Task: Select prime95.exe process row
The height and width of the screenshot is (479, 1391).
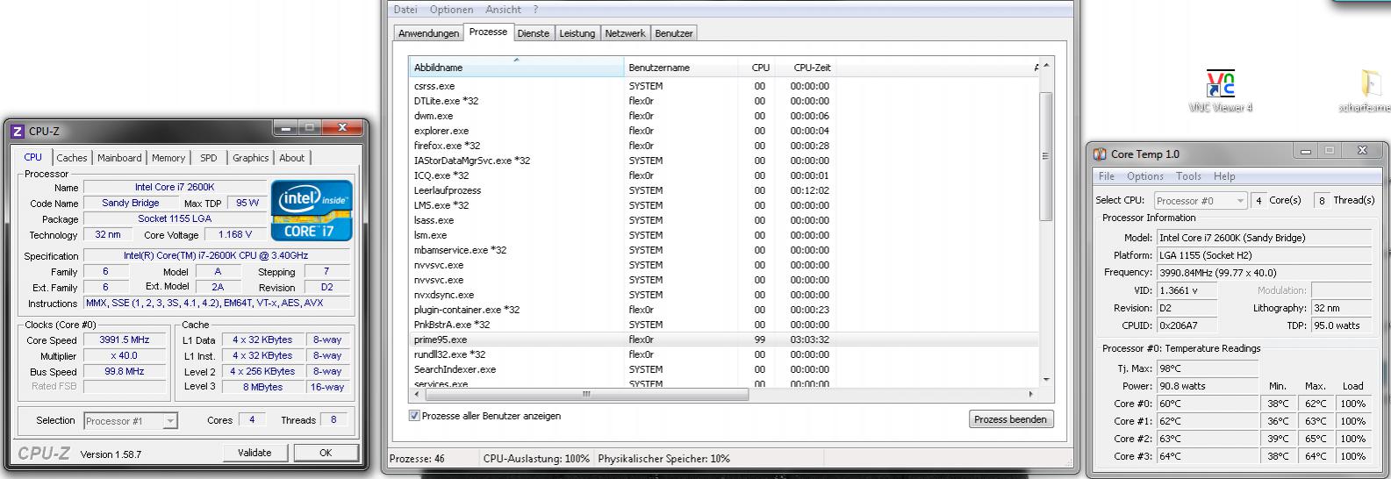Action: [x=724, y=340]
